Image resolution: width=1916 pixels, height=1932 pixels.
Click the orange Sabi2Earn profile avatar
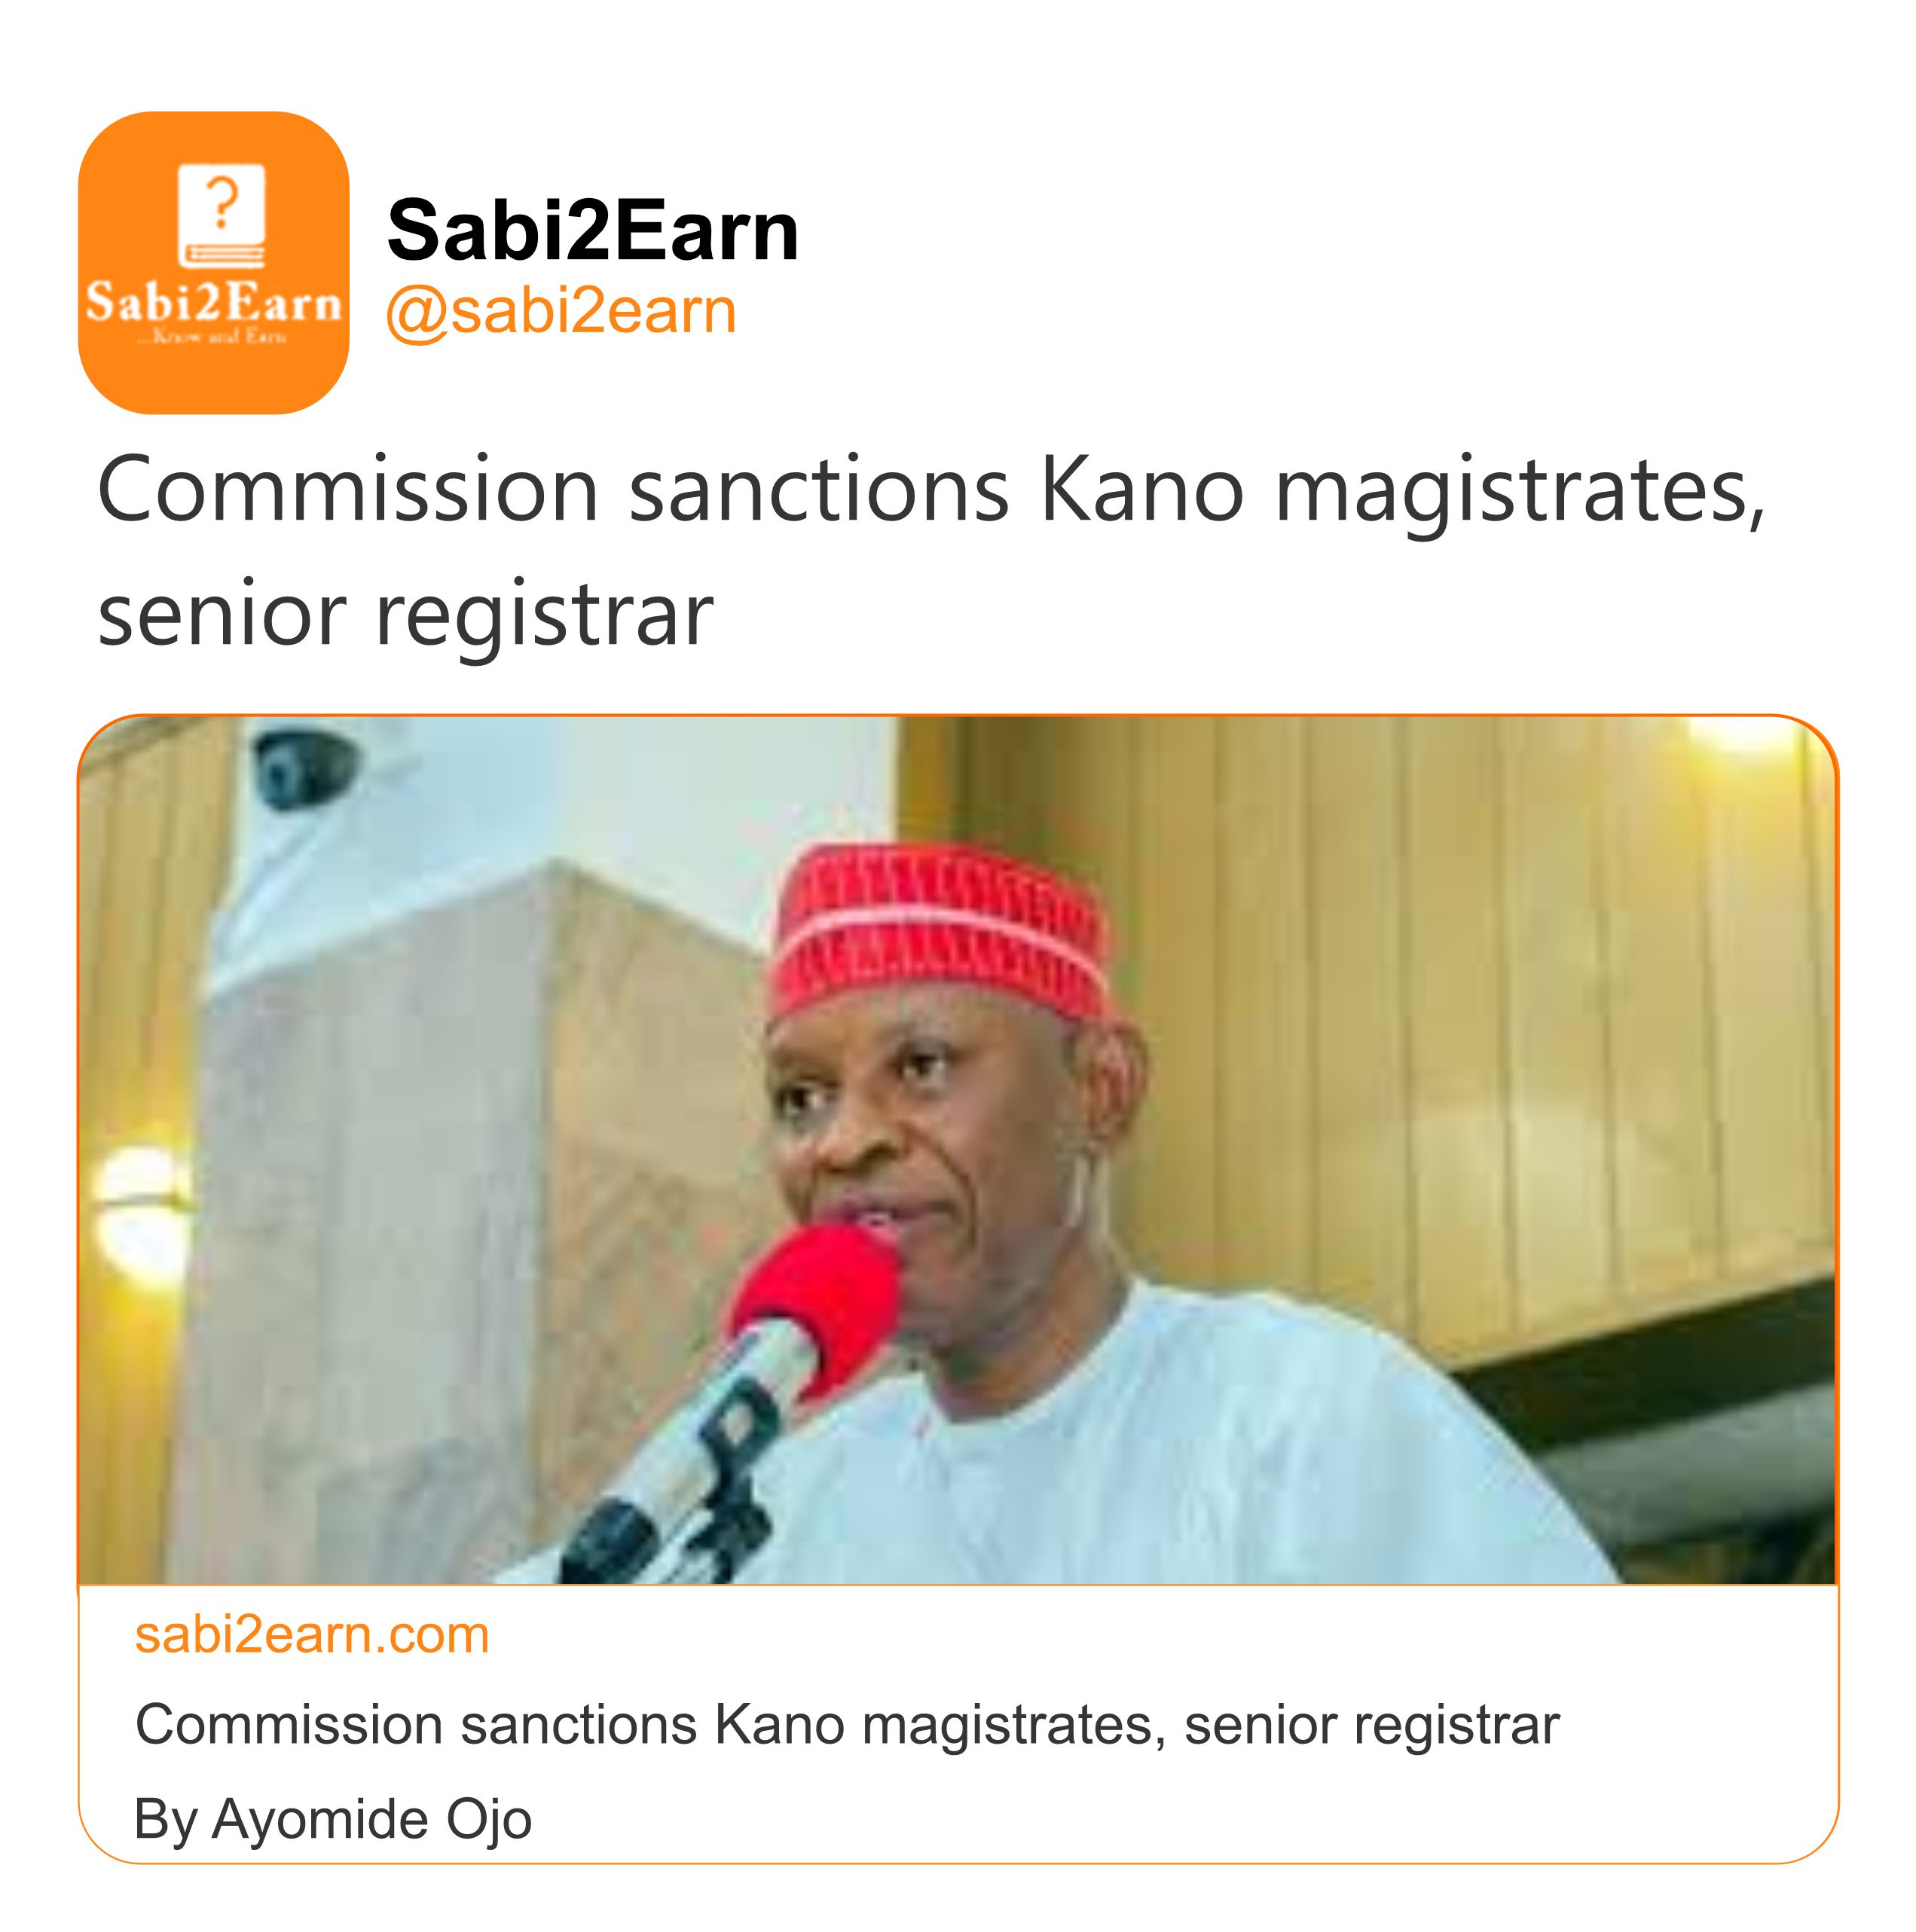tap(213, 262)
